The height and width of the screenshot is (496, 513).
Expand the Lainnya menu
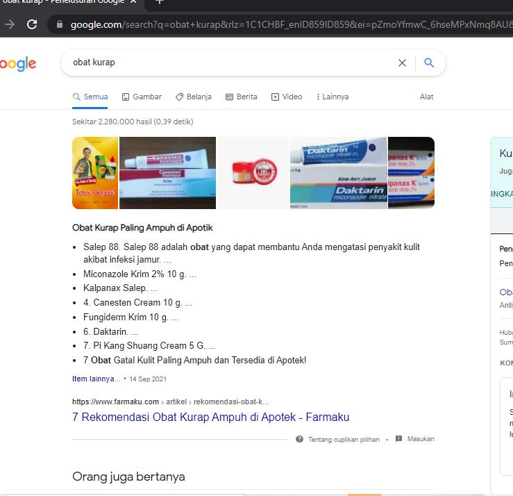333,97
